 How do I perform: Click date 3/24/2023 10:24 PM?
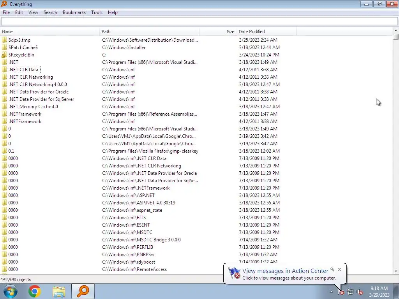tap(259, 55)
